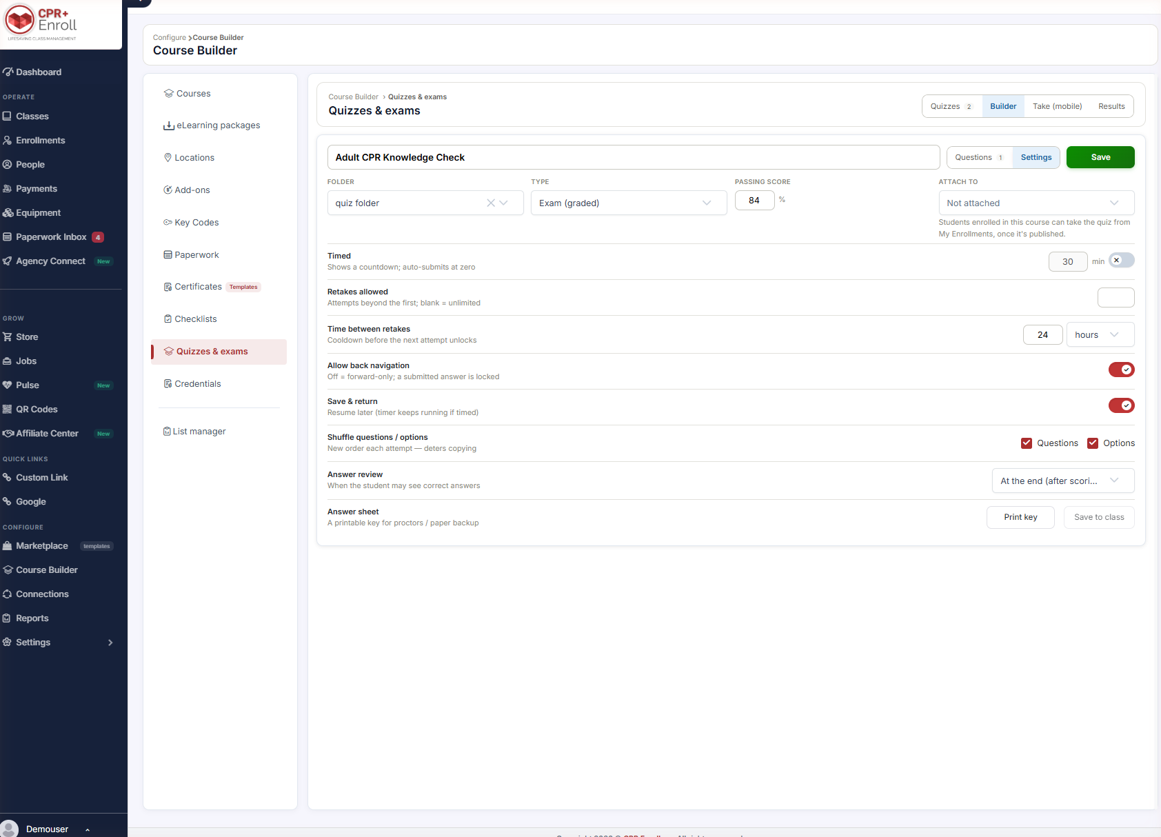Click the quiz title field
Image resolution: width=1161 pixels, height=837 pixels.
click(x=634, y=157)
